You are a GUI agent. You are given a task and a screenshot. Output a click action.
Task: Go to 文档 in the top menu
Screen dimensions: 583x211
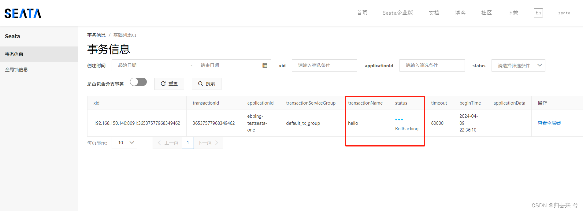pos(434,13)
